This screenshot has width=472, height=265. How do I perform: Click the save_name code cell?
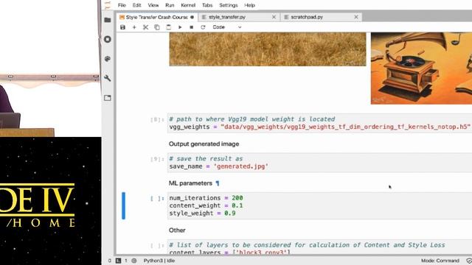click(319, 163)
